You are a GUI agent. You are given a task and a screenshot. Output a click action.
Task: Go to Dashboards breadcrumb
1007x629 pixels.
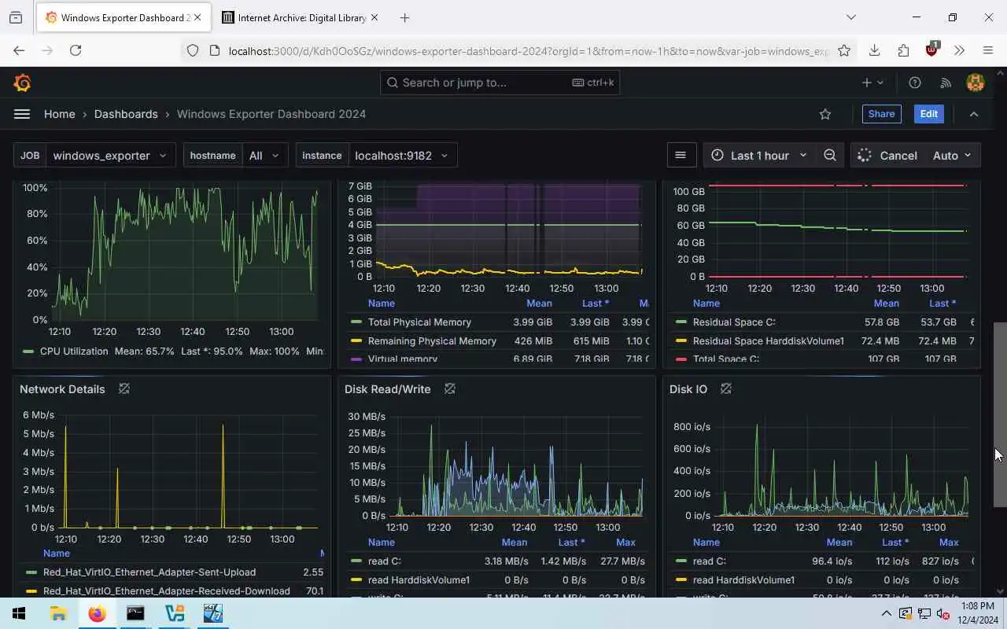pos(126,114)
